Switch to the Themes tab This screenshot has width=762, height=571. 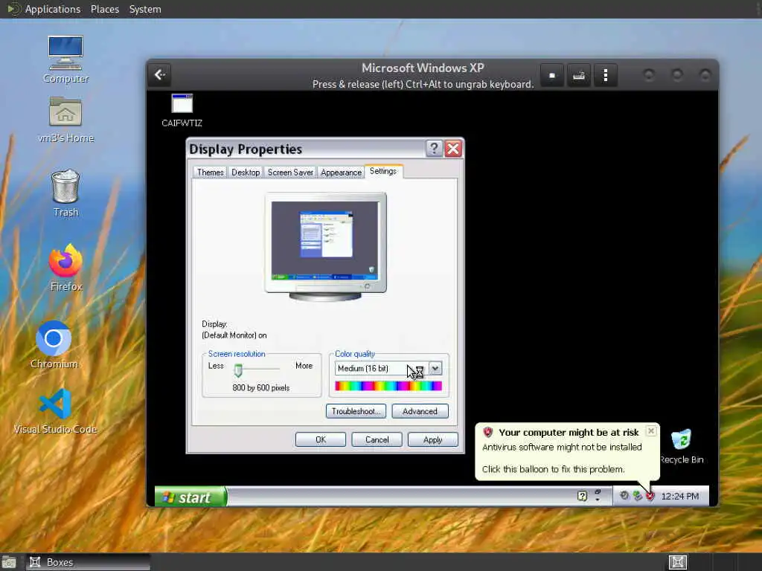click(211, 172)
